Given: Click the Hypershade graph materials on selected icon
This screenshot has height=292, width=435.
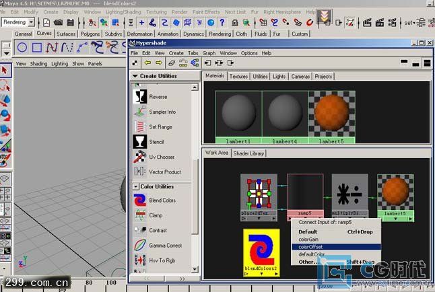Looking at the screenshot, I should coord(195,63).
